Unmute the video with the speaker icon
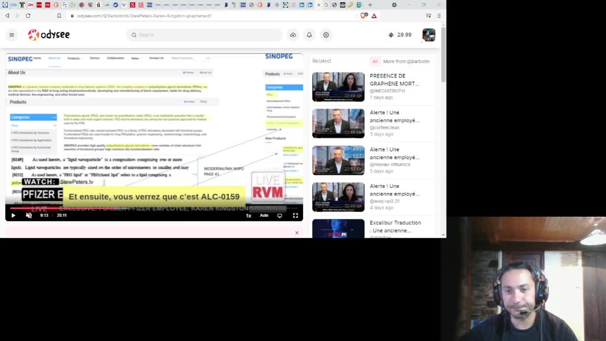The image size is (606, 341). coord(29,215)
